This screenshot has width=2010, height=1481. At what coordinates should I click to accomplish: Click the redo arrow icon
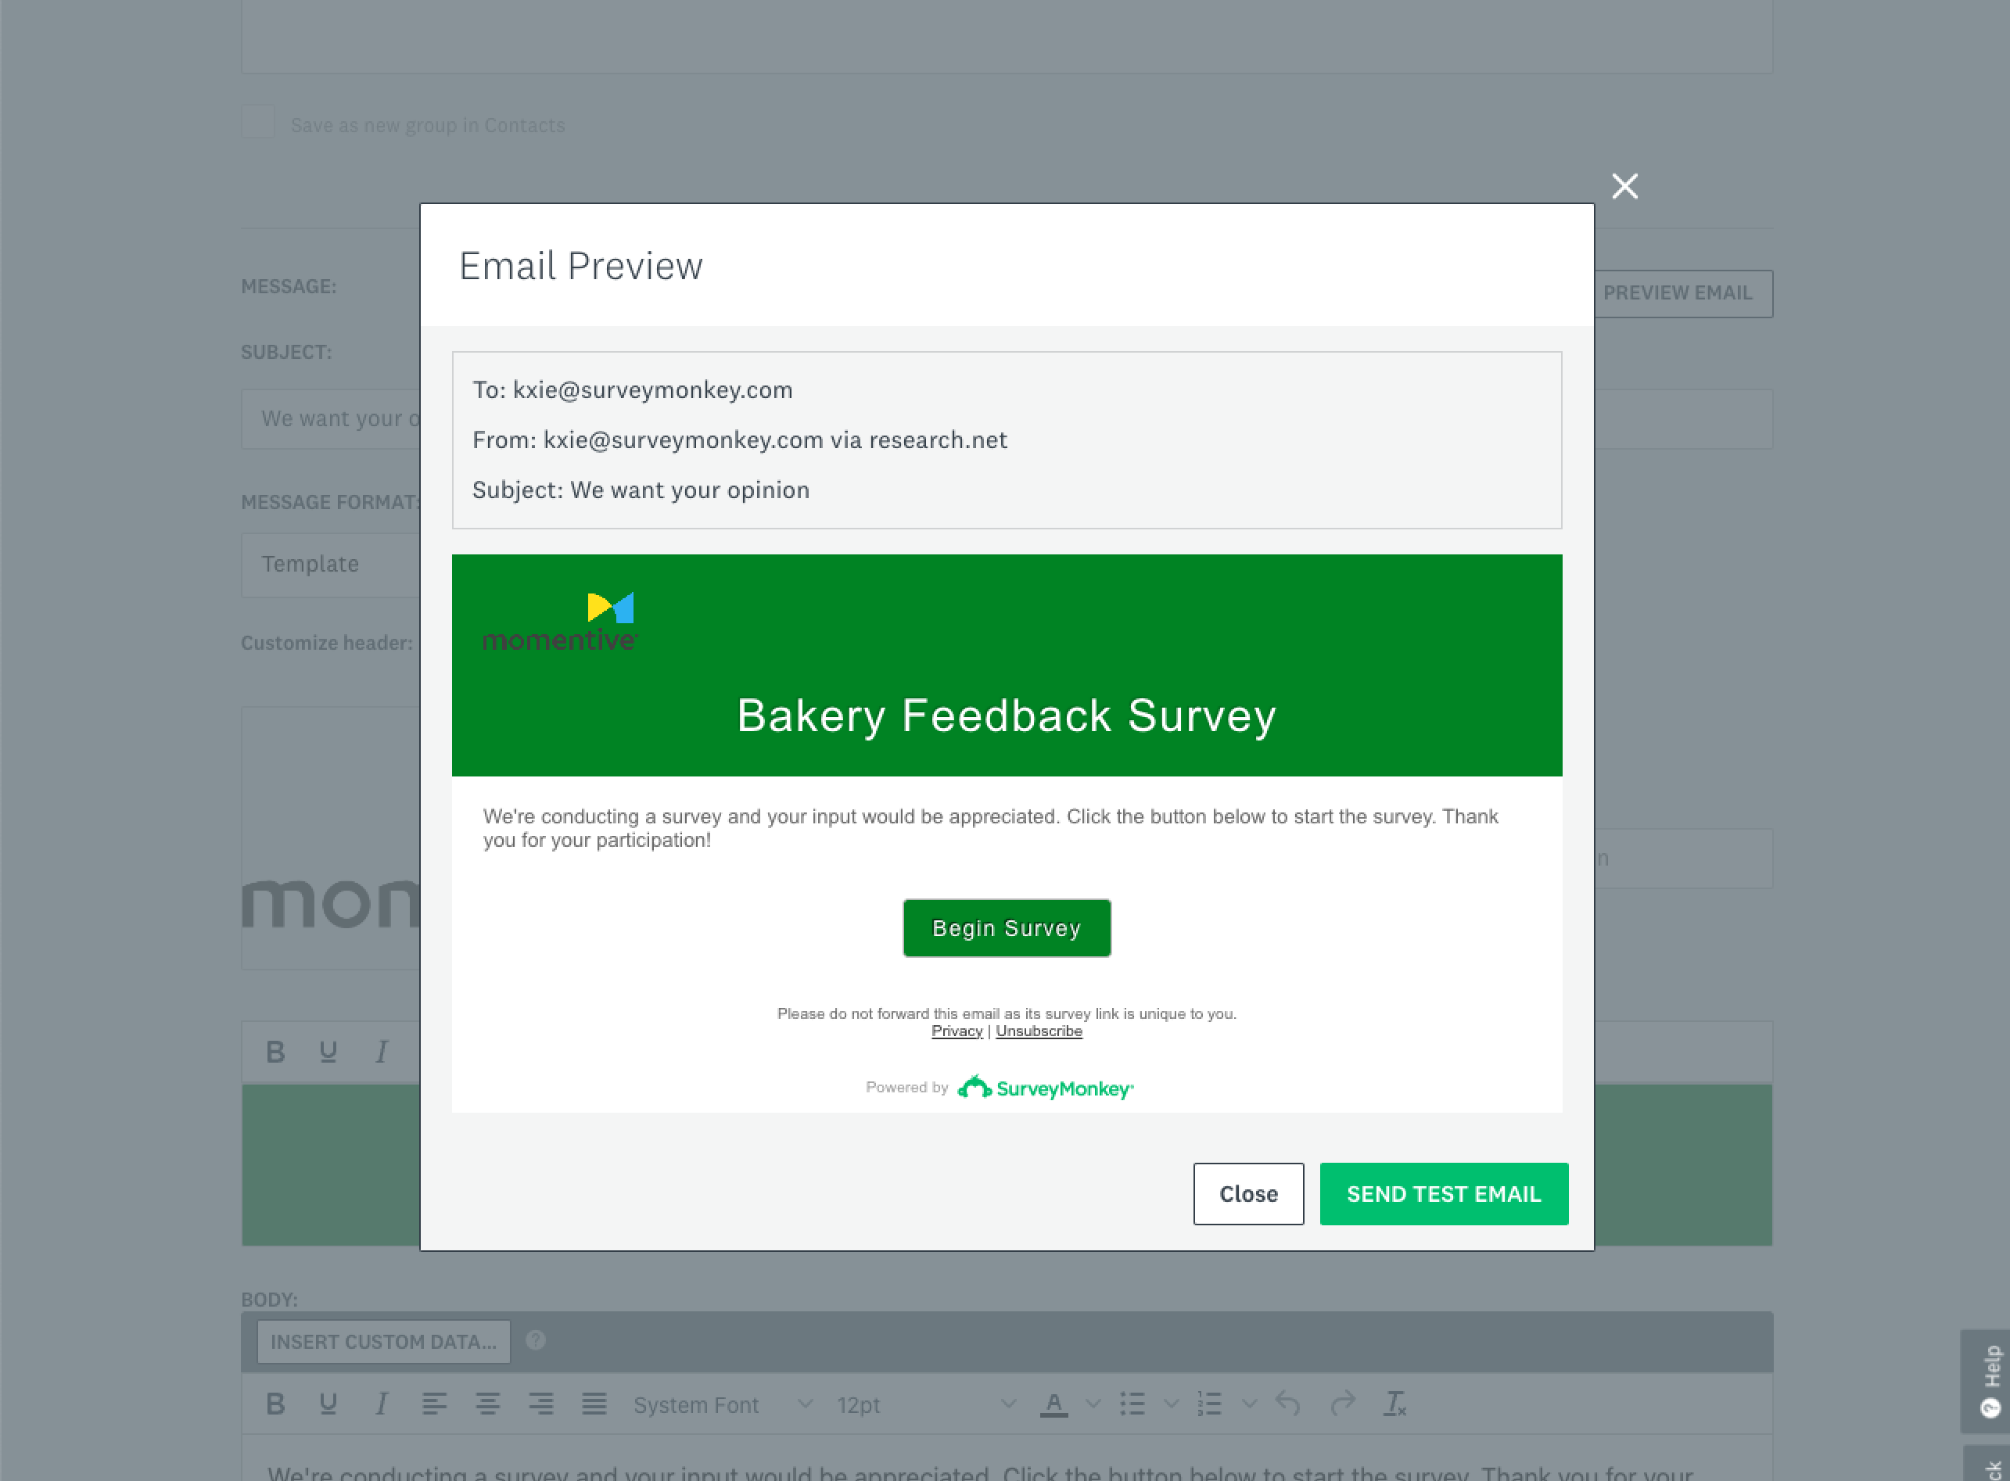point(1342,1404)
